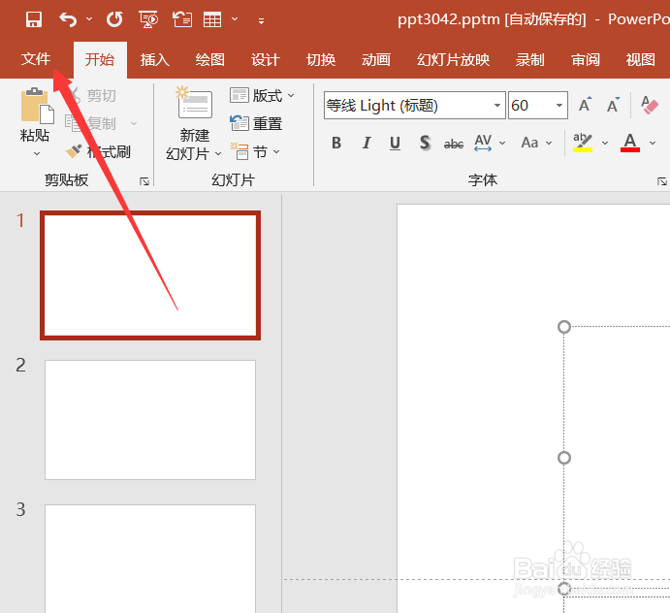Screen dimensions: 670x613
Task: Click the Change Case Aa button
Action: point(529,143)
